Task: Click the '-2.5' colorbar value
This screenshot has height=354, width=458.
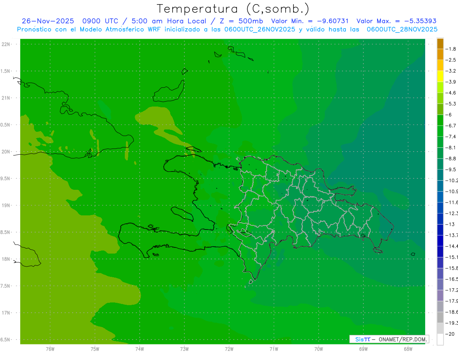Action: click(x=452, y=60)
